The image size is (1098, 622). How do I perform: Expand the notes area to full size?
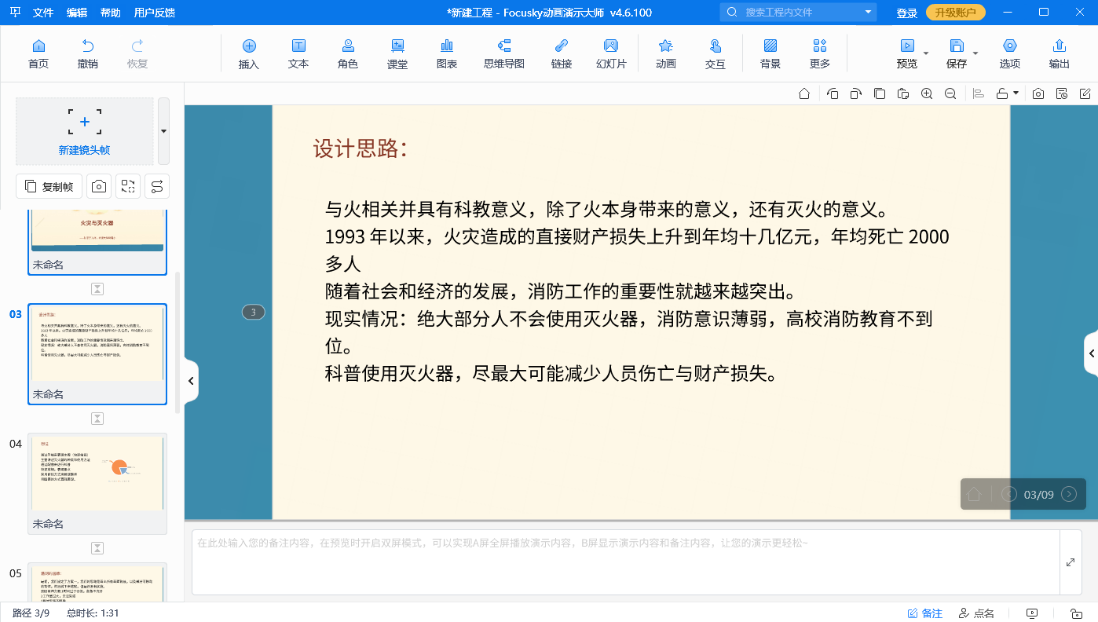(1071, 562)
